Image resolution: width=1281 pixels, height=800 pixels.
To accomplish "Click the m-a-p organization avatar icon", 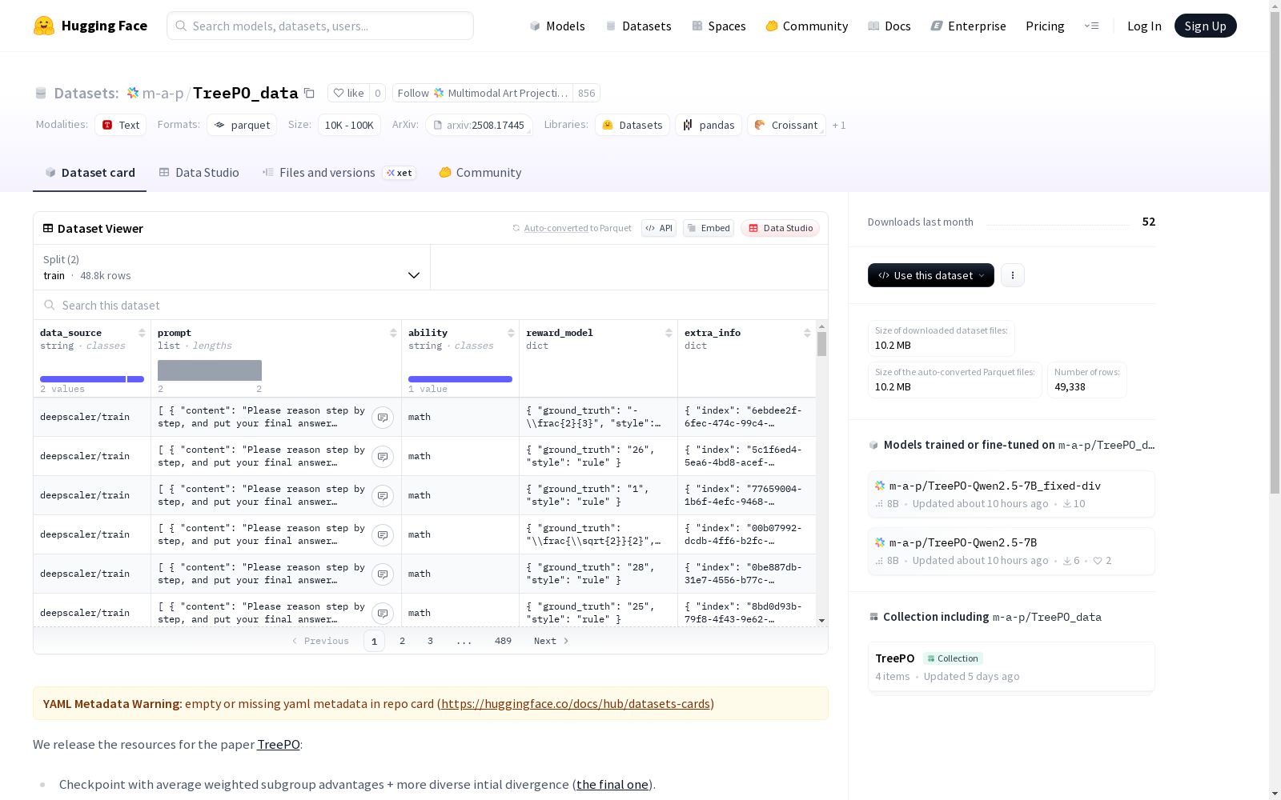I will (x=133, y=93).
